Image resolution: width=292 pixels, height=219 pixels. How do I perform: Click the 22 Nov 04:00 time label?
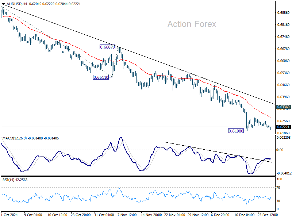(x=175, y=215)
